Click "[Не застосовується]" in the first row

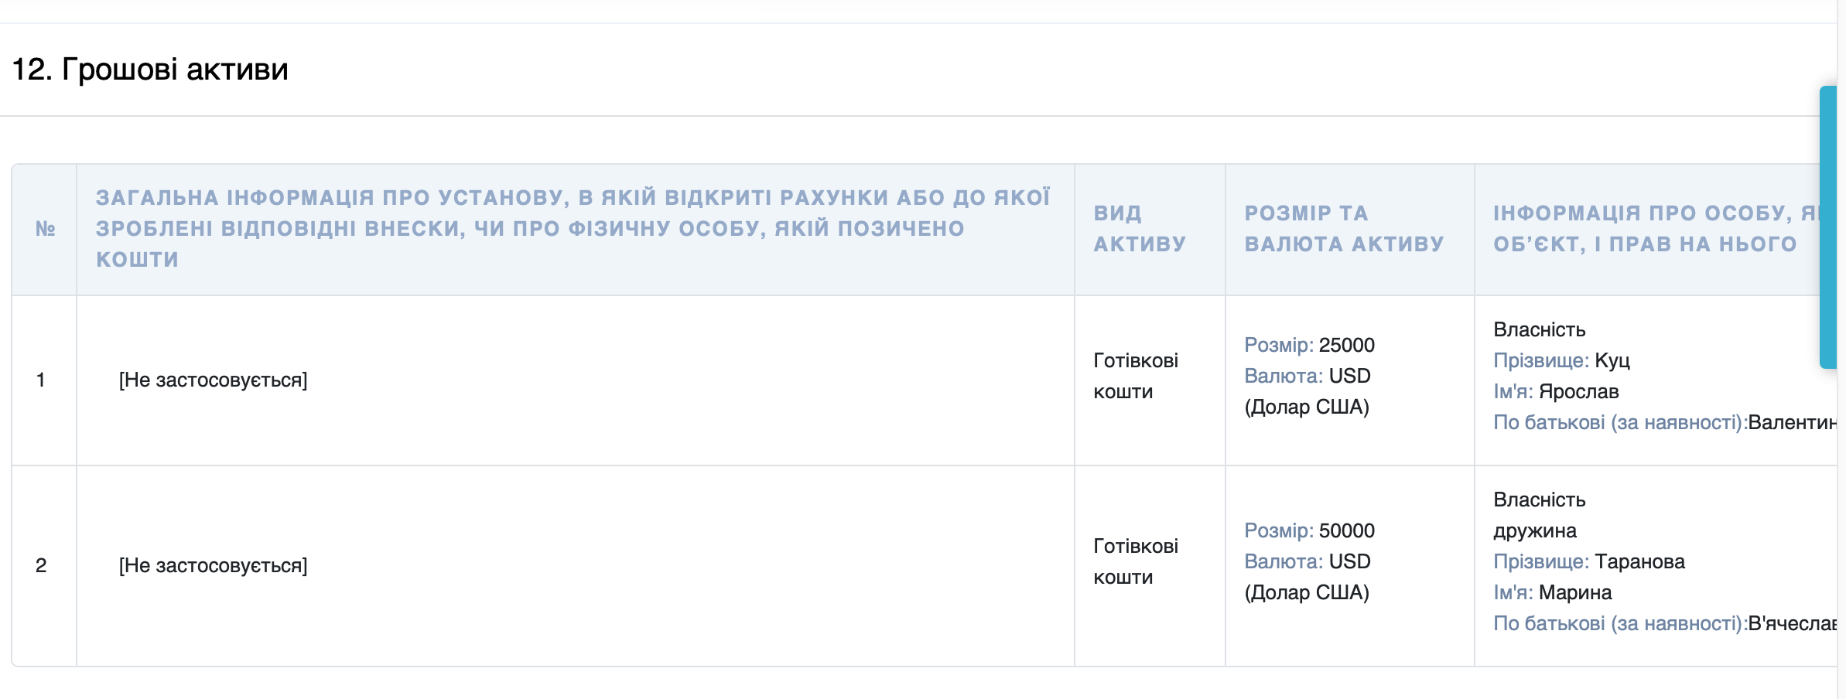pos(213,380)
